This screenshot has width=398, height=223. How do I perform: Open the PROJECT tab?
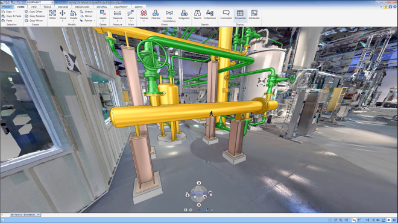pyautogui.click(x=7, y=7)
